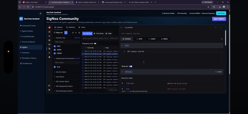The height and width of the screenshot is (114, 248).
Task: Uncheck the ERROR severity checkbox
Action: click(55, 53)
